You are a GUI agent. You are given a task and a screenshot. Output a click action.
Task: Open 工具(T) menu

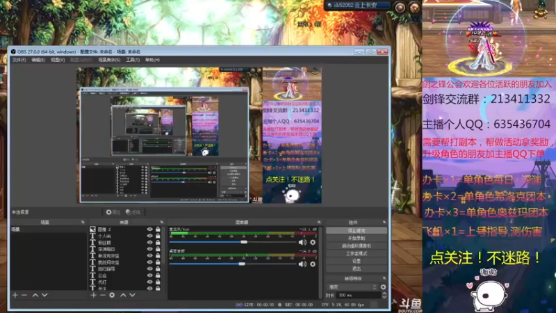pyautogui.click(x=133, y=60)
